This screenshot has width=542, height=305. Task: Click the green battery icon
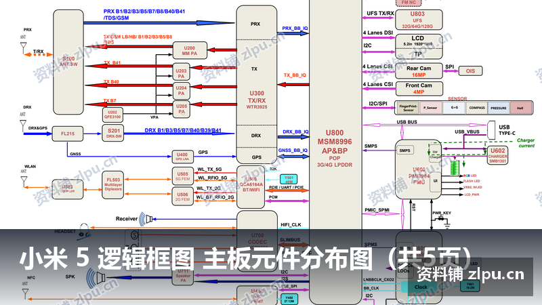coord(455,167)
